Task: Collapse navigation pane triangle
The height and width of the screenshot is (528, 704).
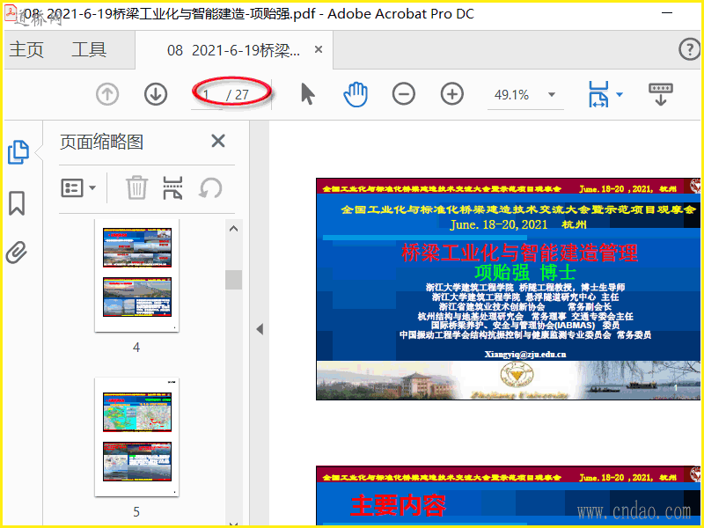Action: [260, 329]
